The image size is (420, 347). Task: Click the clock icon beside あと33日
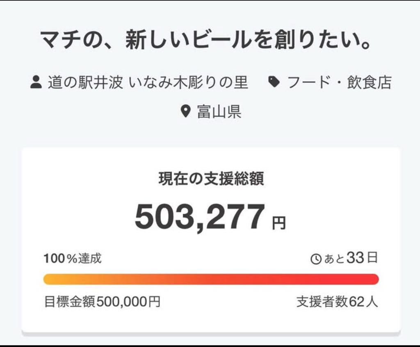316,259
